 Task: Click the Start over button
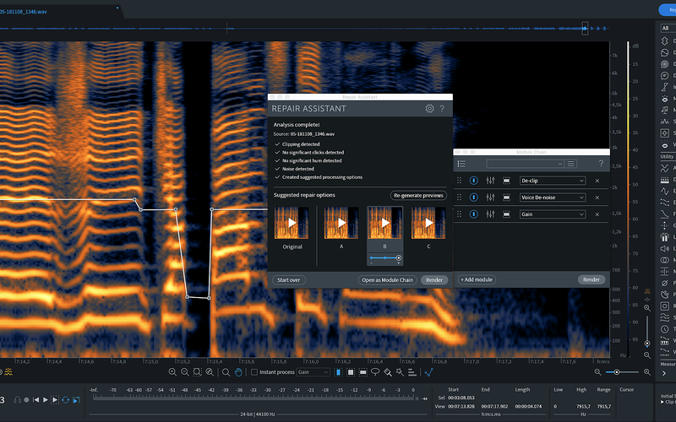(288, 280)
